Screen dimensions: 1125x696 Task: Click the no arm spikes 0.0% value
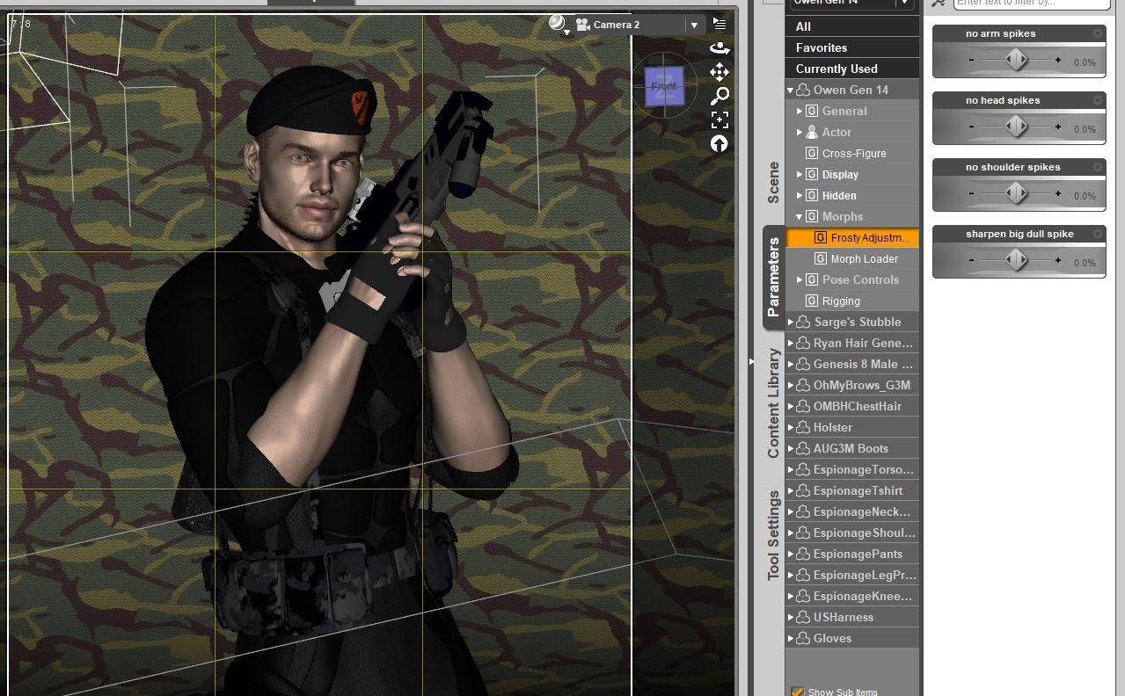[1084, 62]
